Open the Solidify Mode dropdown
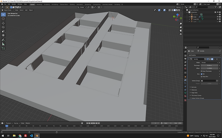The image size is (222, 138). (x=209, y=63)
